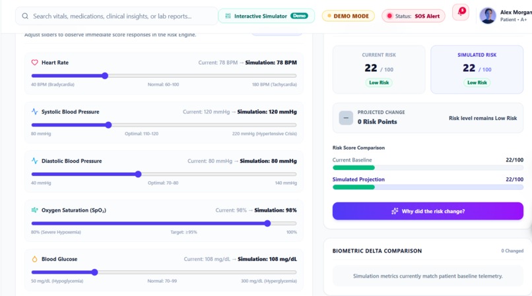Click 'Target: ≥95%' oxygen hint

[183, 232]
